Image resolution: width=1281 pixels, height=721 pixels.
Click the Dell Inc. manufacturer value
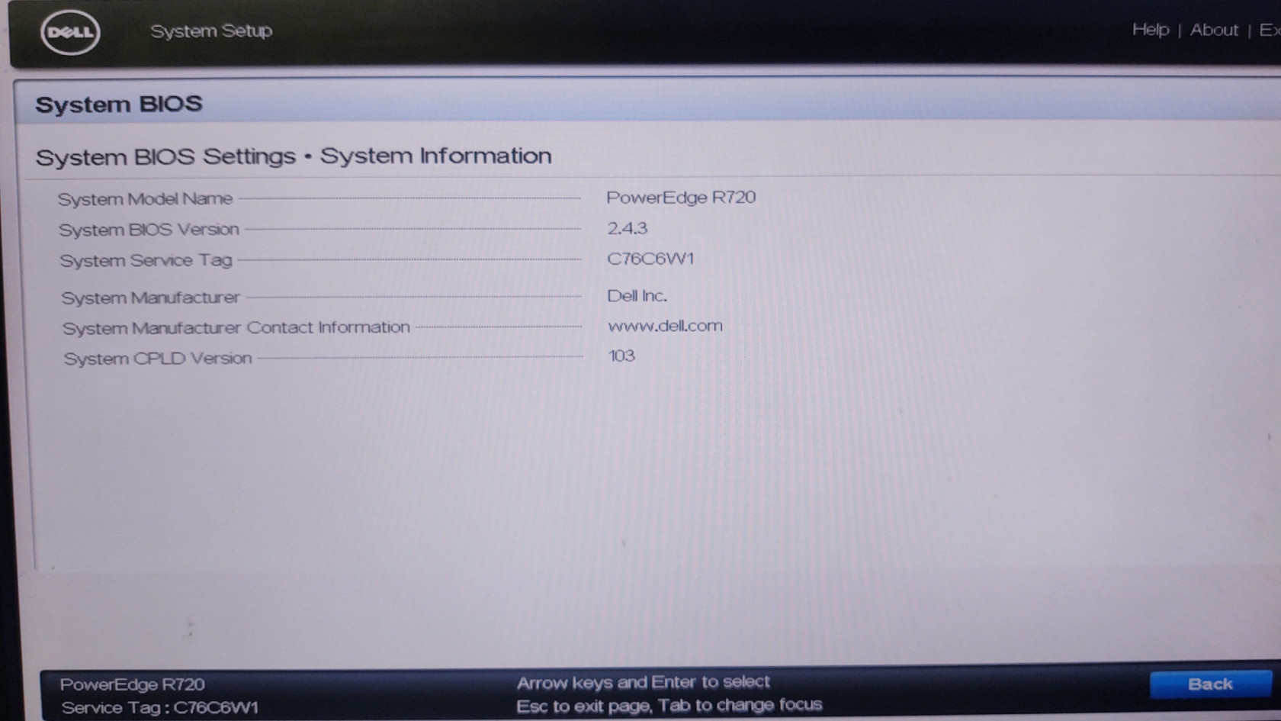click(x=637, y=296)
